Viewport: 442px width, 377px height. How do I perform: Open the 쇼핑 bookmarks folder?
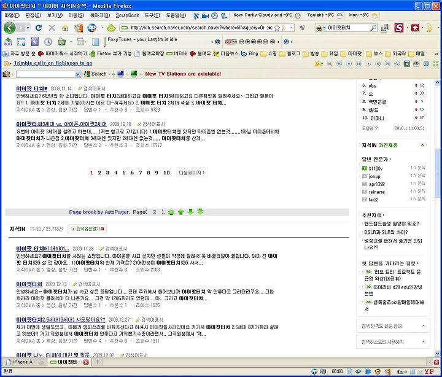coord(269,53)
